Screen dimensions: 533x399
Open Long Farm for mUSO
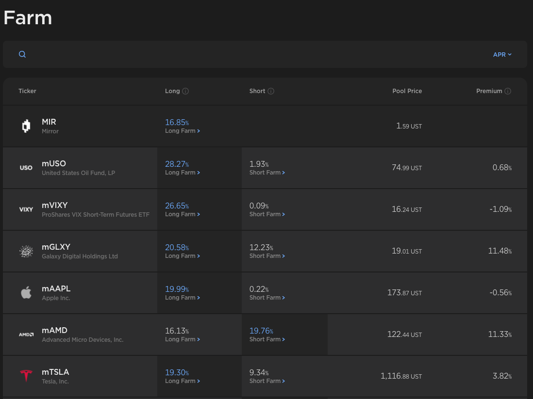[x=183, y=173]
